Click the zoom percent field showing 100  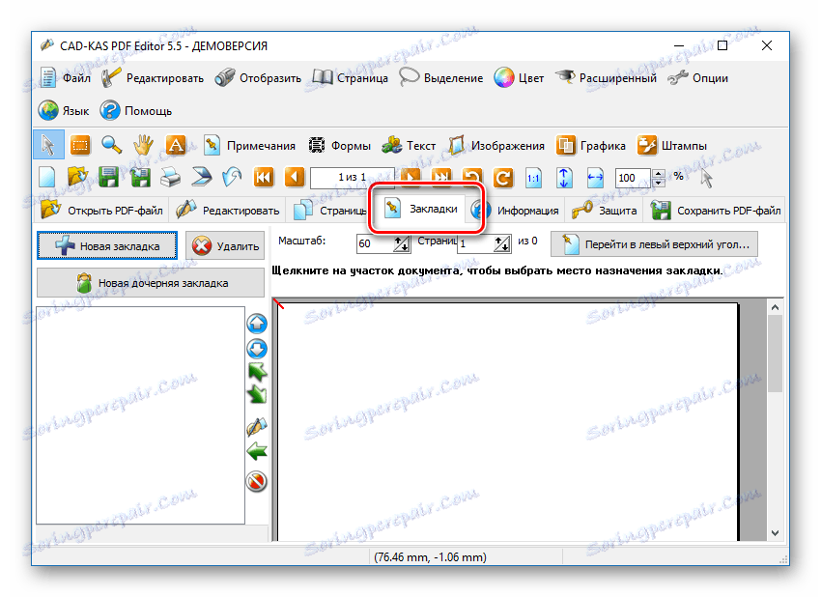pyautogui.click(x=633, y=178)
